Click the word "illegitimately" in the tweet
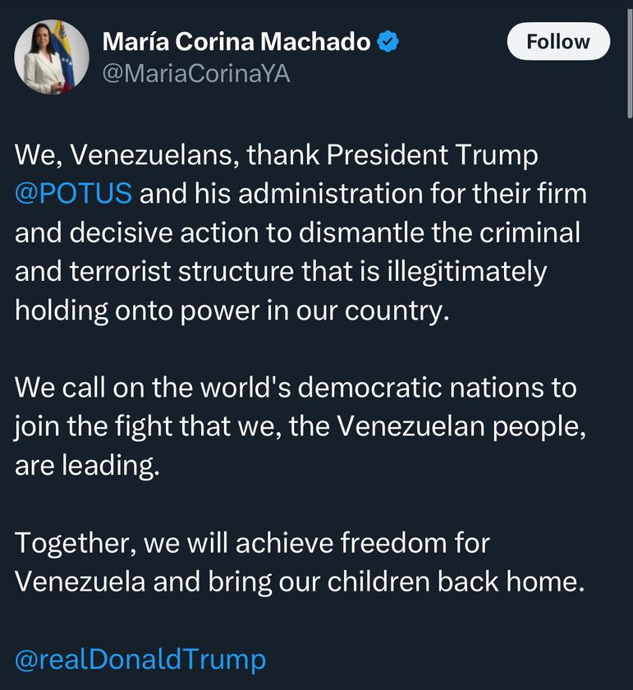The width and height of the screenshot is (633, 690). (x=467, y=272)
